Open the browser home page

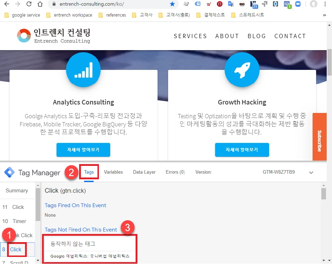pyautogui.click(x=40, y=4)
